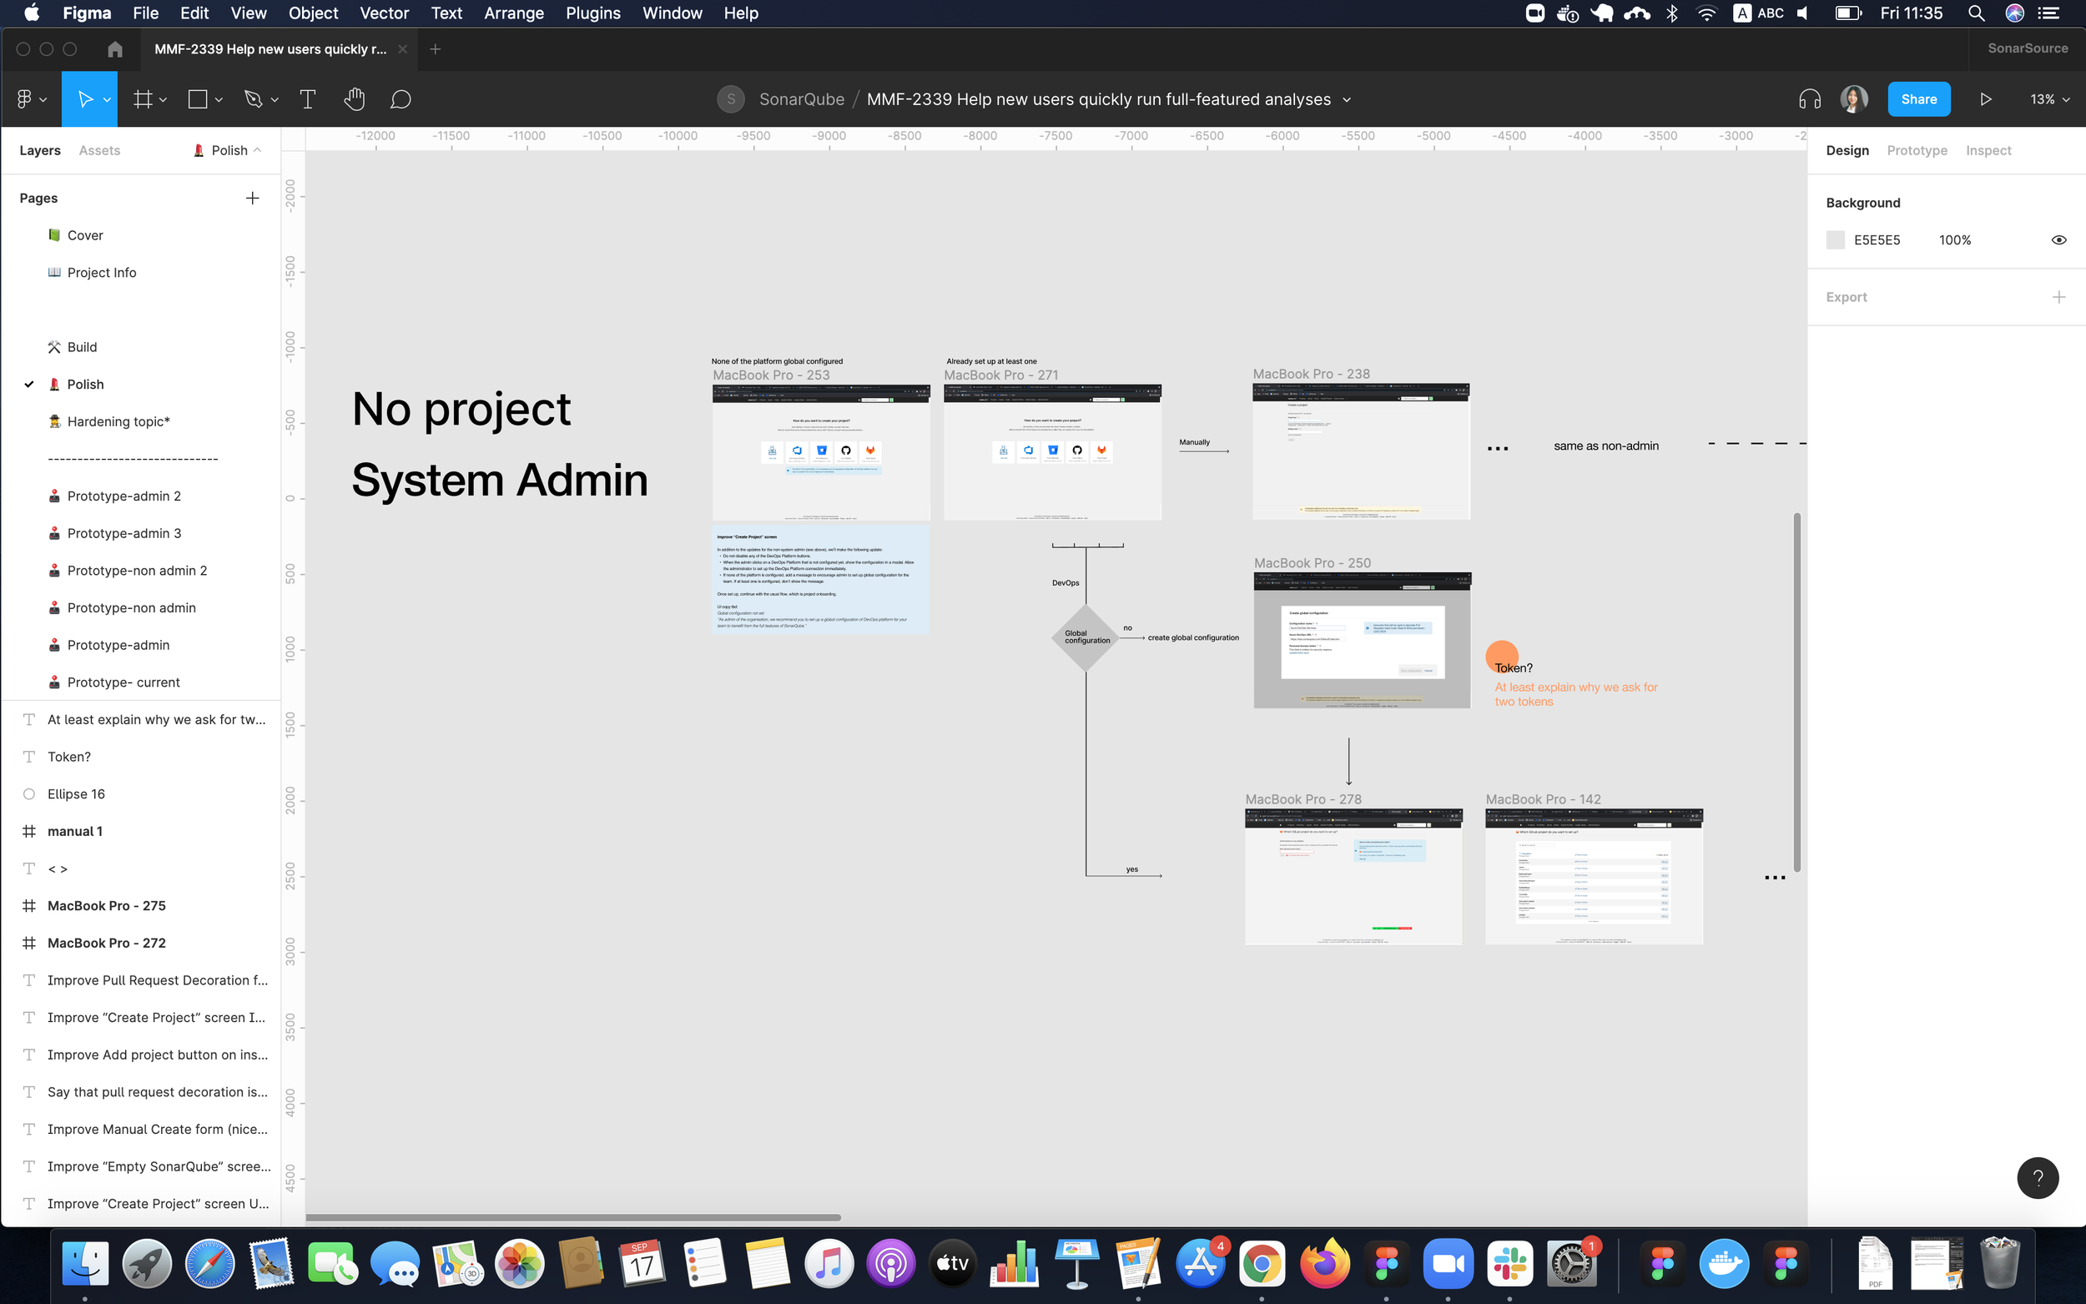The width and height of the screenshot is (2086, 1304).
Task: Click the E5E5E5 background color swatch
Action: (1835, 239)
